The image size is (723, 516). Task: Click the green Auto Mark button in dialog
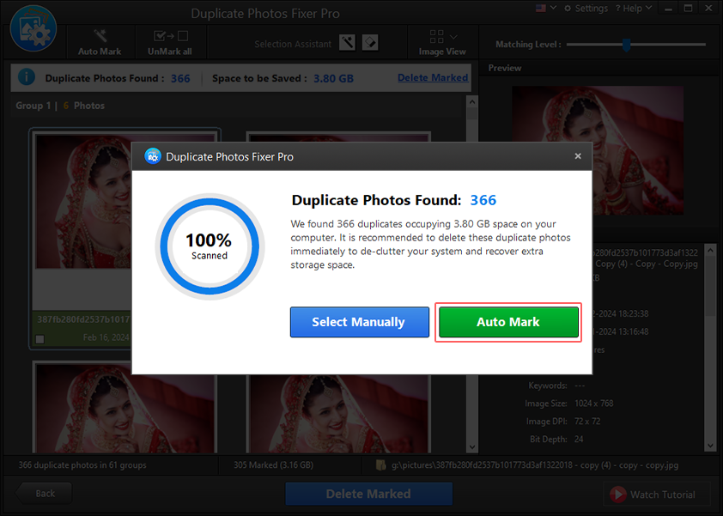[508, 322]
